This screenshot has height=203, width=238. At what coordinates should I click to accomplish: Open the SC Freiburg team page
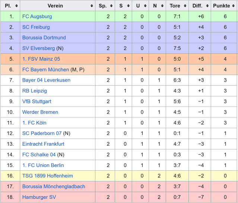[x=36, y=27]
